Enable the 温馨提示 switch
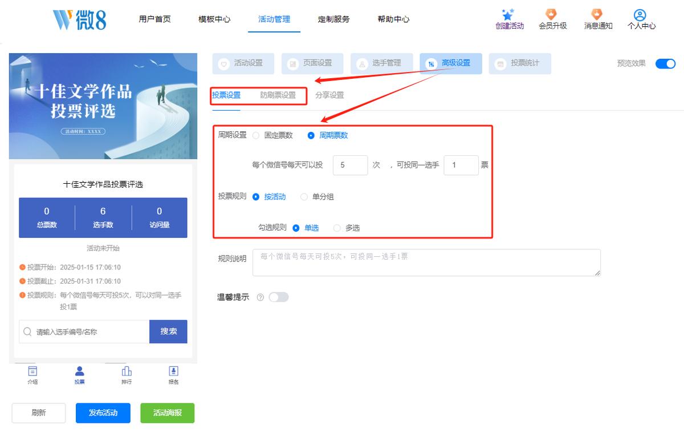Screen dimensions: 684x440 279,297
